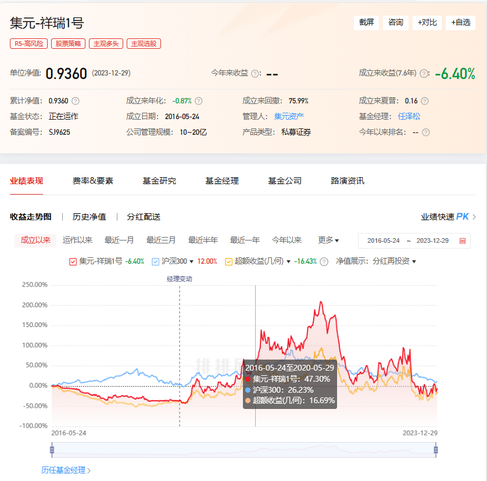Image resolution: width=487 pixels, height=481 pixels.
Task: Click right handle of chart range slider
Action: coord(436,450)
